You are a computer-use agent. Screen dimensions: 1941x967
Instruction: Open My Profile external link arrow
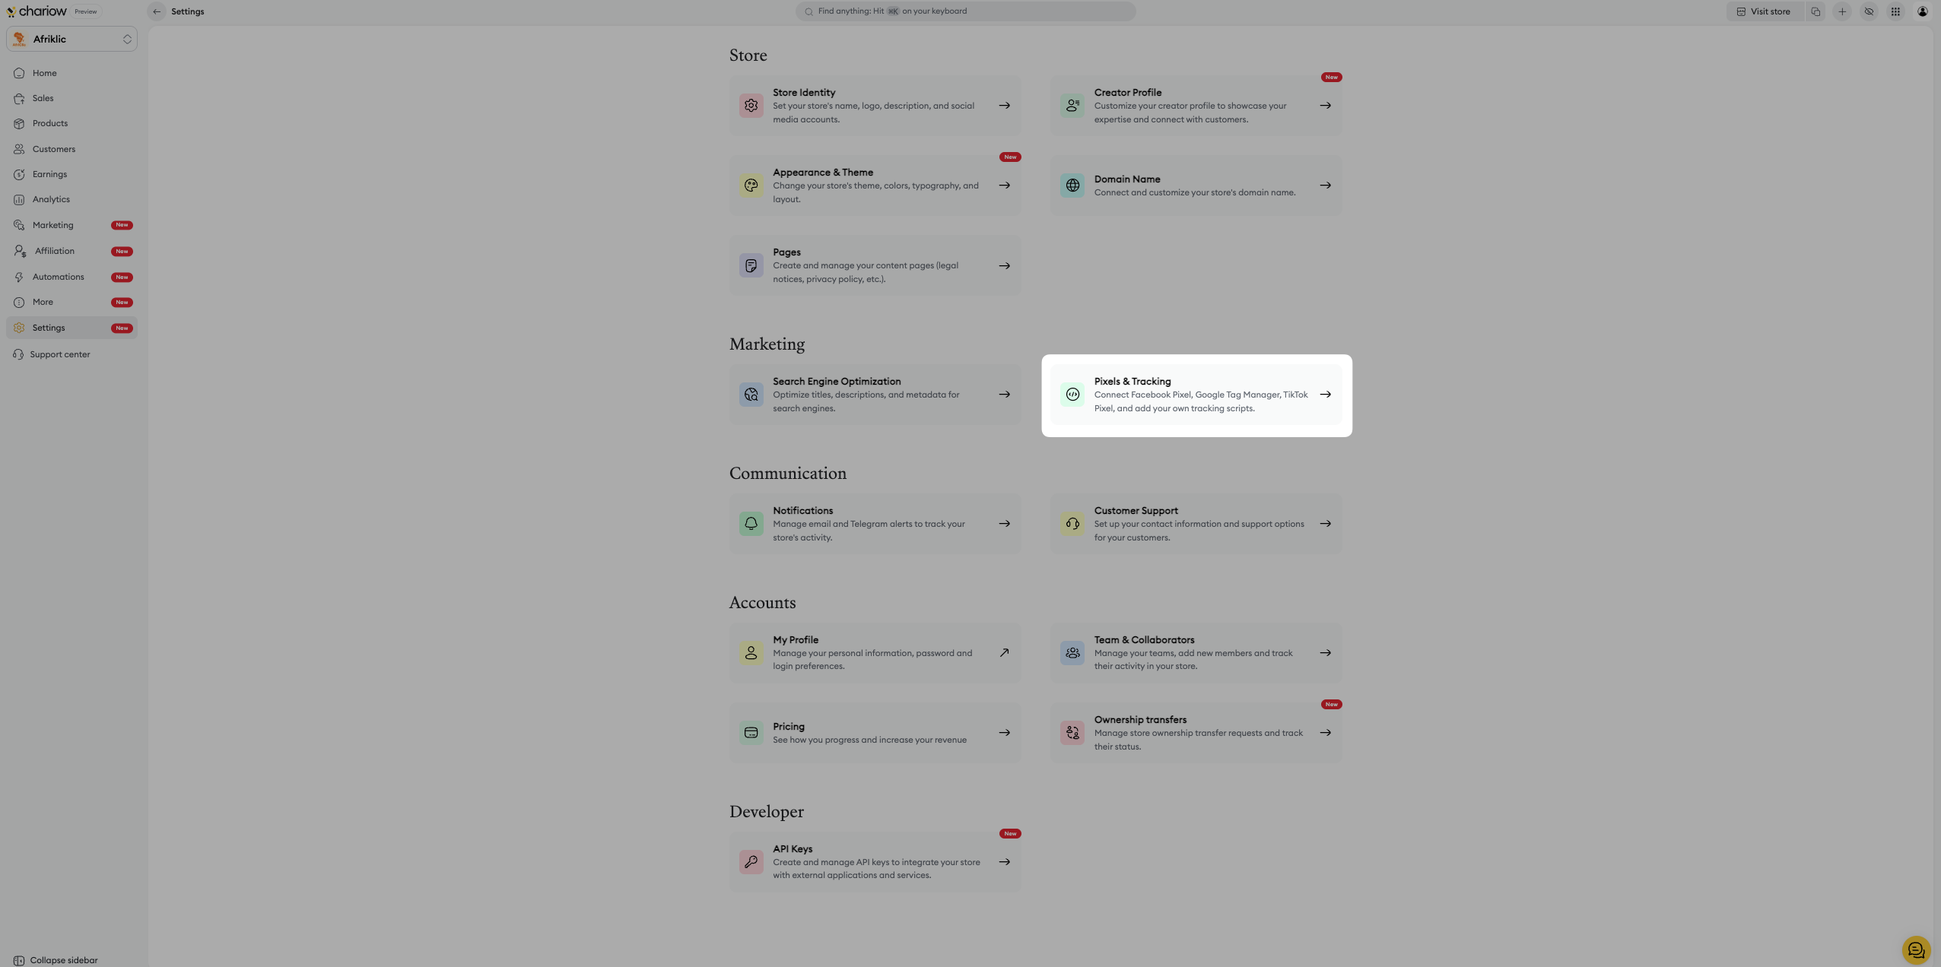pos(1004,652)
